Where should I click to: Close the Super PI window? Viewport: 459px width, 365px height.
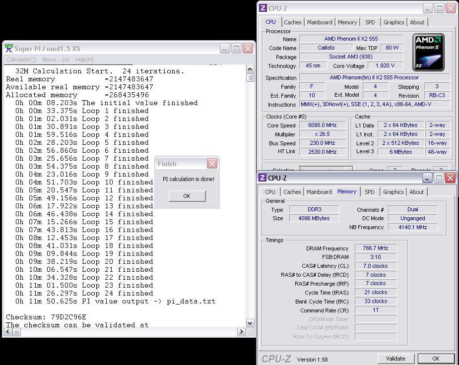pos(248,48)
